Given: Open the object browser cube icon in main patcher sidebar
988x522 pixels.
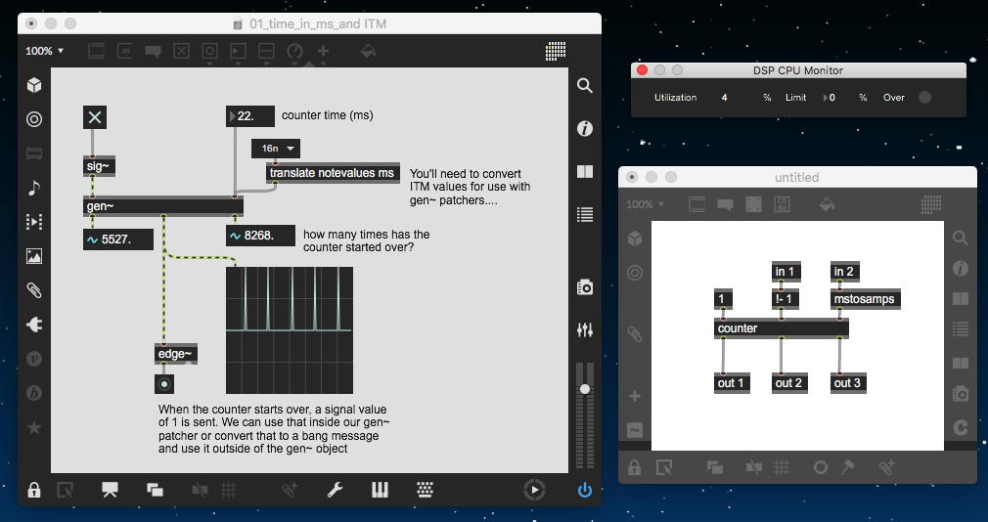Looking at the screenshot, I should point(34,85).
